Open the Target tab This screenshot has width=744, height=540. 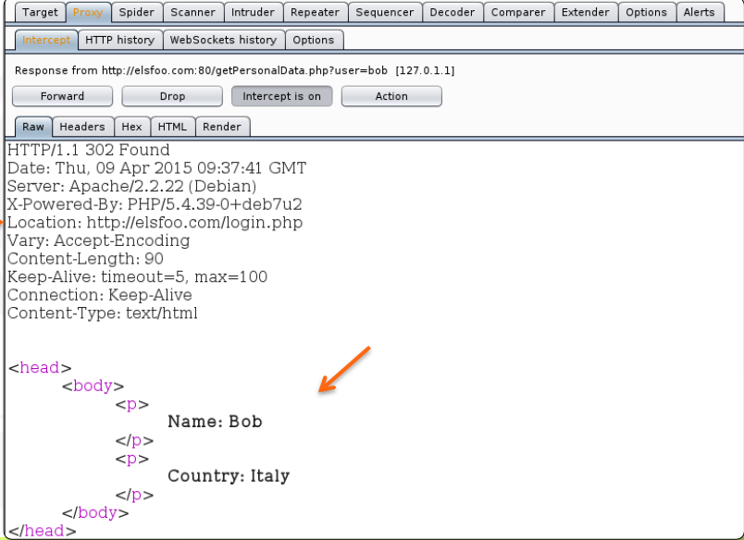(x=40, y=12)
